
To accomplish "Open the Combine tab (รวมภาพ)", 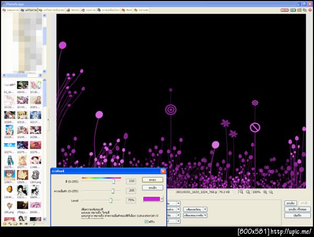I will (88, 10).
